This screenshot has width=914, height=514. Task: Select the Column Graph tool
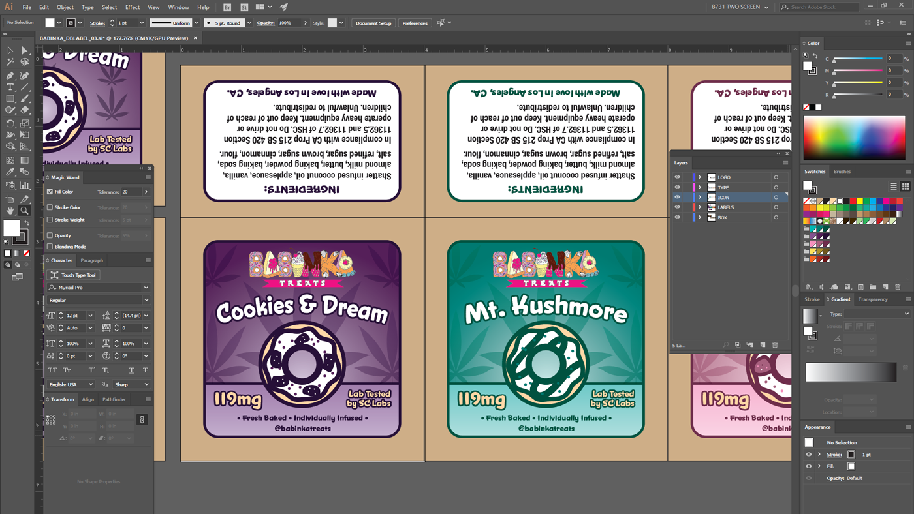coord(25,186)
